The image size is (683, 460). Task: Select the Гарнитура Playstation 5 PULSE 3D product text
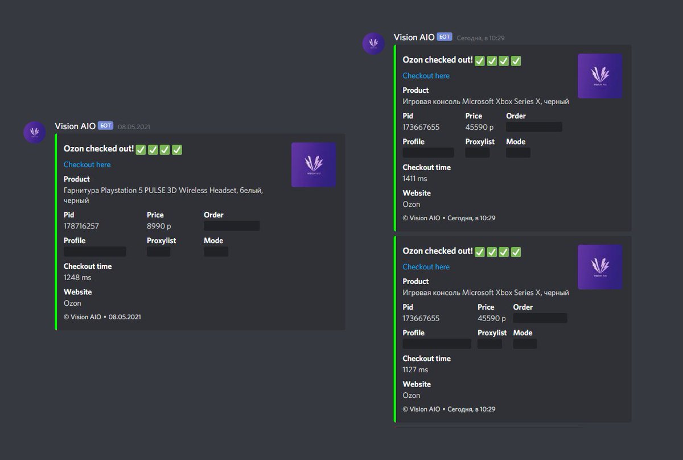coord(163,195)
